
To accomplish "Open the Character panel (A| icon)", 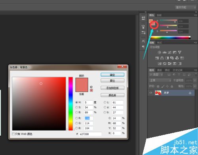I will [x=143, y=41].
